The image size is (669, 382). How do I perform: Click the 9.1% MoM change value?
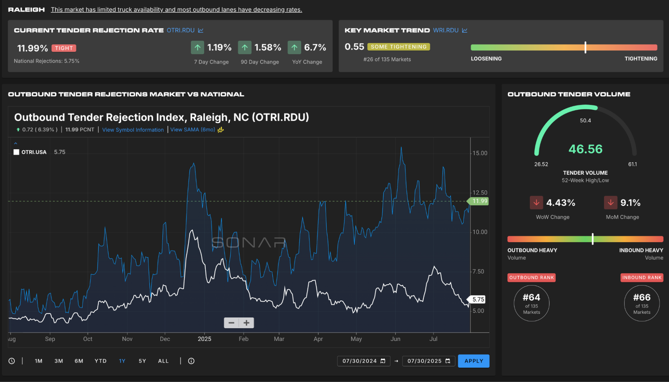630,202
